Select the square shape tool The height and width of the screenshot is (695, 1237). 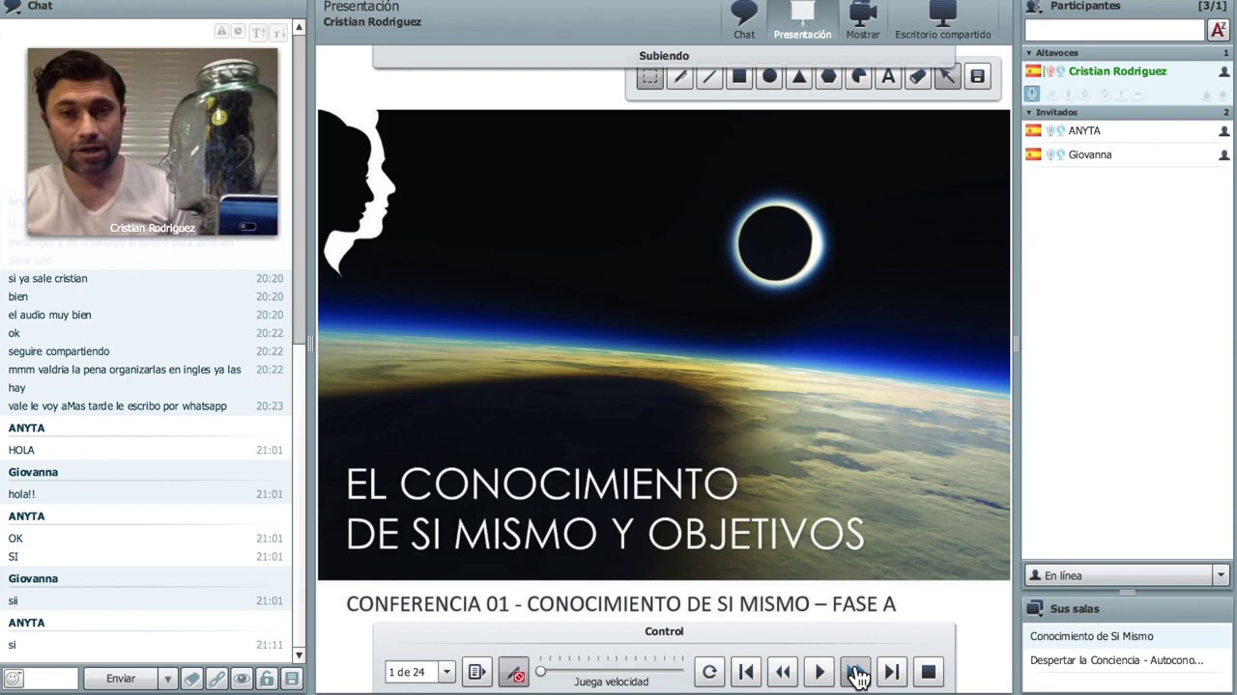[x=739, y=77]
